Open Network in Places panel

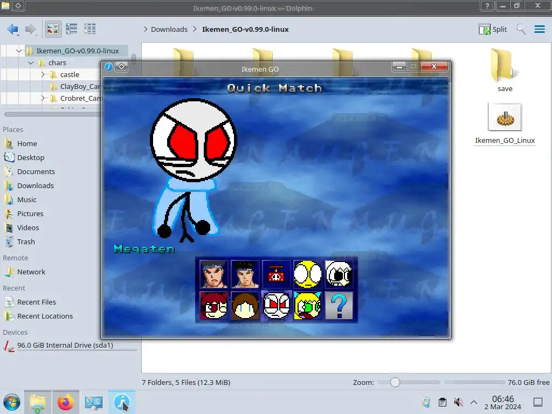point(31,272)
